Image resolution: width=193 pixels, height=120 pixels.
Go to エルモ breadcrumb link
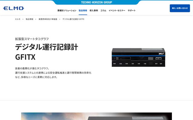pyautogui.click(x=18, y=19)
